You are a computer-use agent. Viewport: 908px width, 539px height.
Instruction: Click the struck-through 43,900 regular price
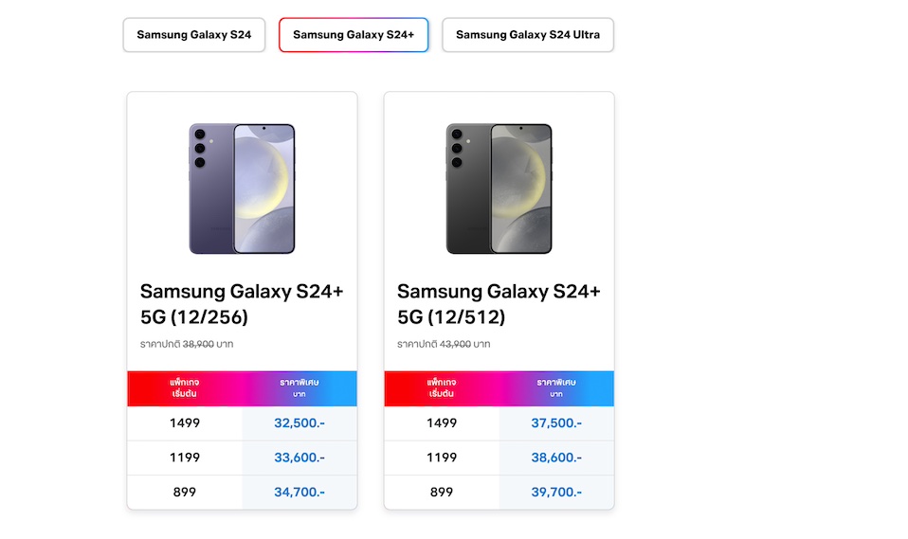457,344
